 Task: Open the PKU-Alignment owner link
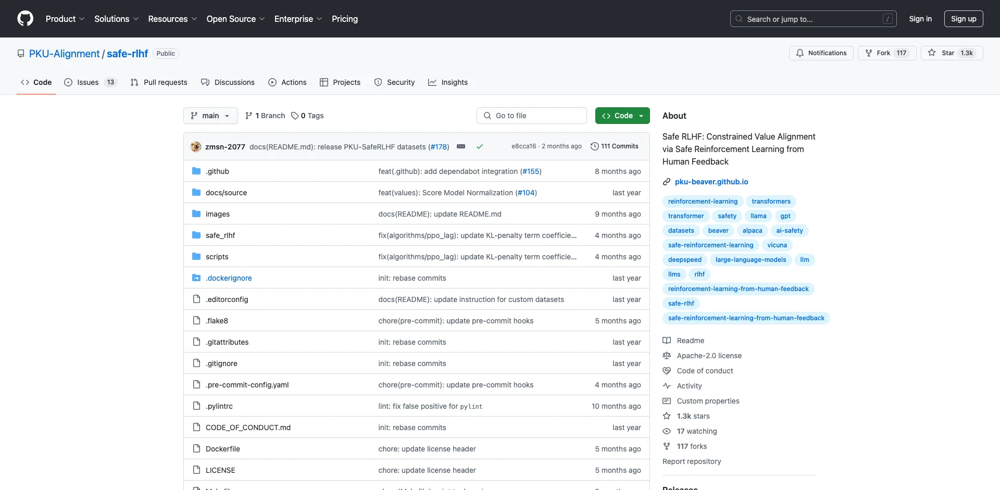pyautogui.click(x=64, y=54)
